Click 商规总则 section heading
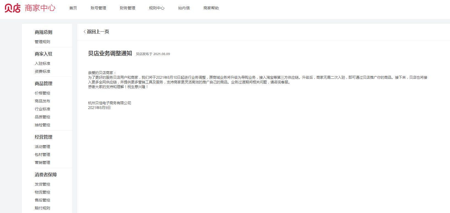Screen dimensions: 450x213 (x=43, y=32)
